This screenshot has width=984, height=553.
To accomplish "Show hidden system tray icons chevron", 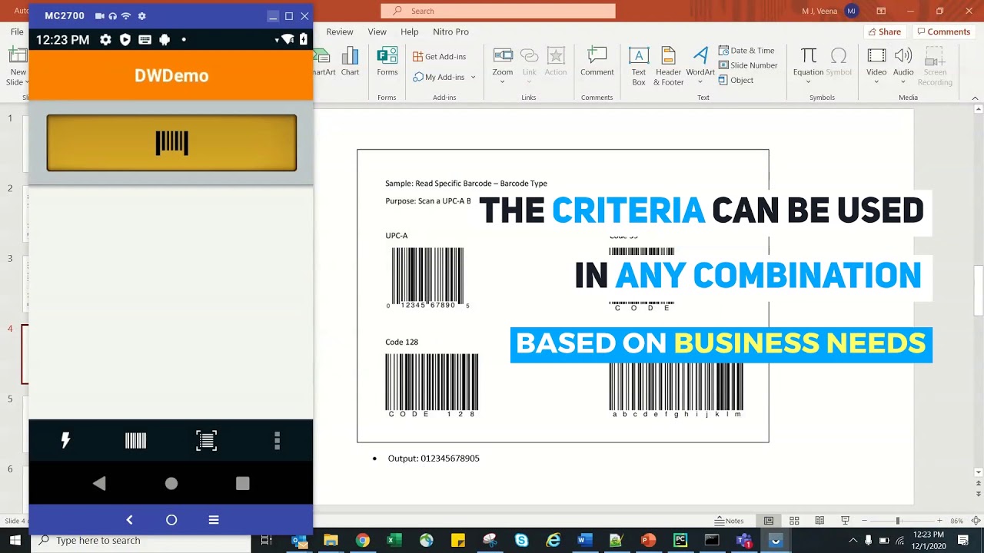I will 853,541.
